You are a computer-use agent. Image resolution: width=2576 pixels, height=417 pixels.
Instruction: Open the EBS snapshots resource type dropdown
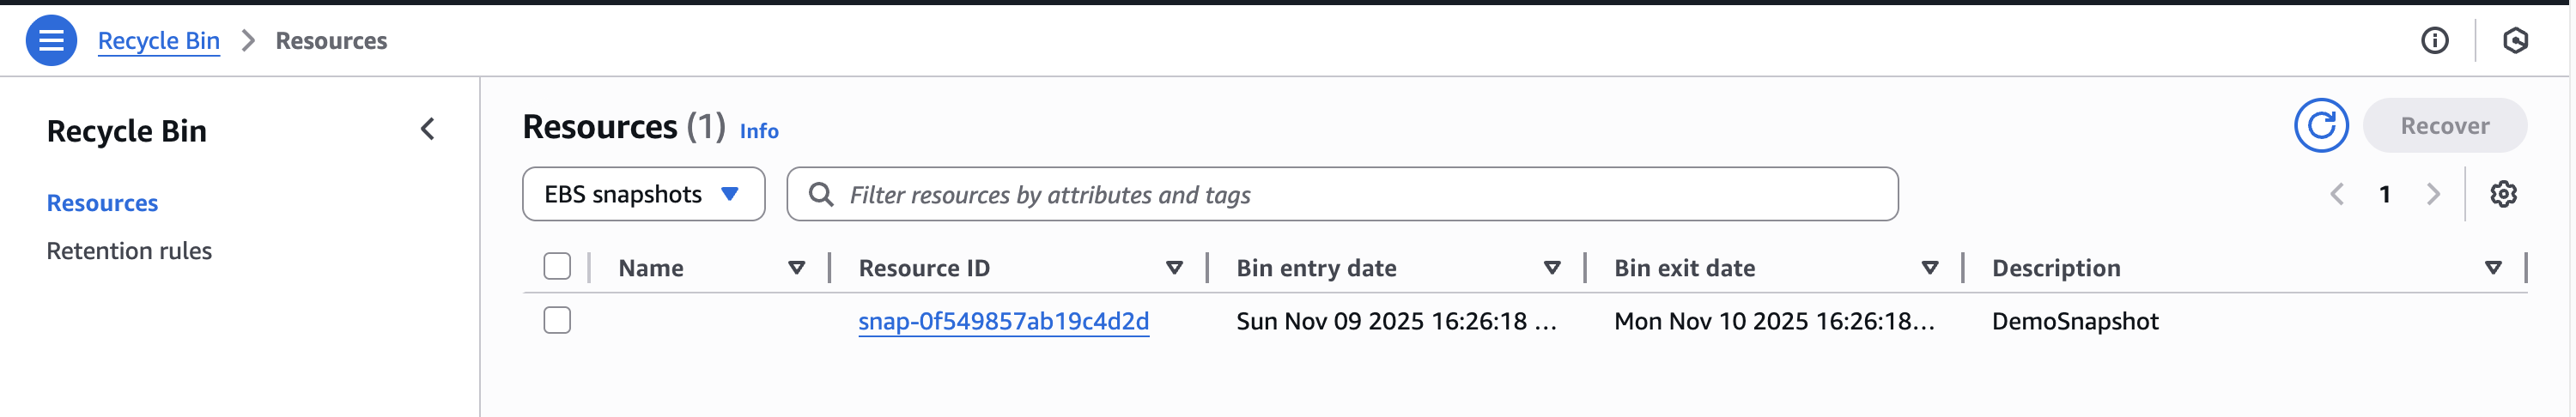[643, 194]
